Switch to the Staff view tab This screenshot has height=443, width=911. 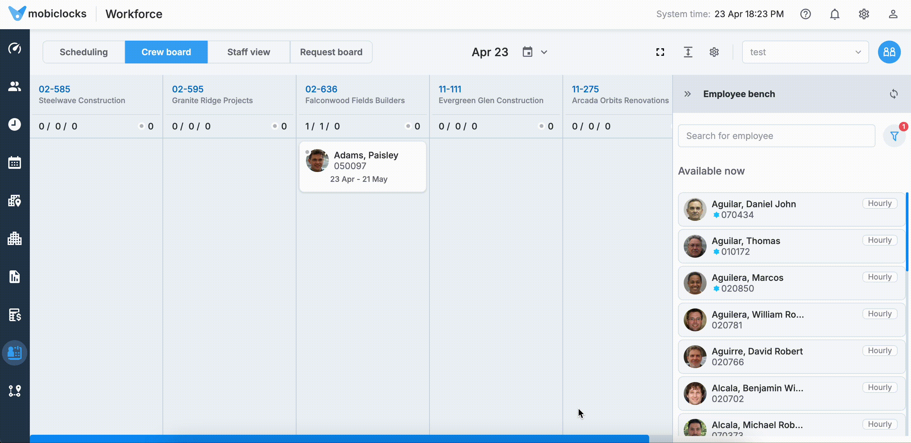click(249, 52)
